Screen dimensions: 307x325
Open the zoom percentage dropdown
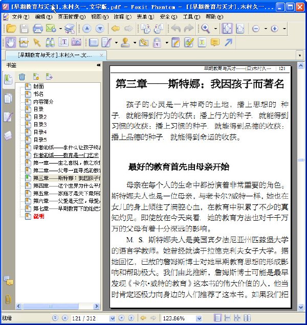pos(199,318)
